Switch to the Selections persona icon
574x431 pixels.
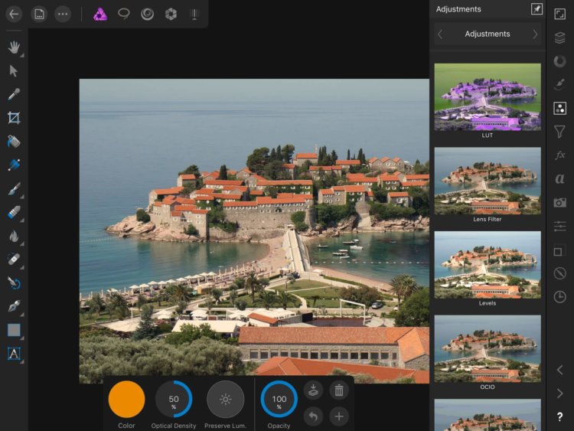click(124, 15)
